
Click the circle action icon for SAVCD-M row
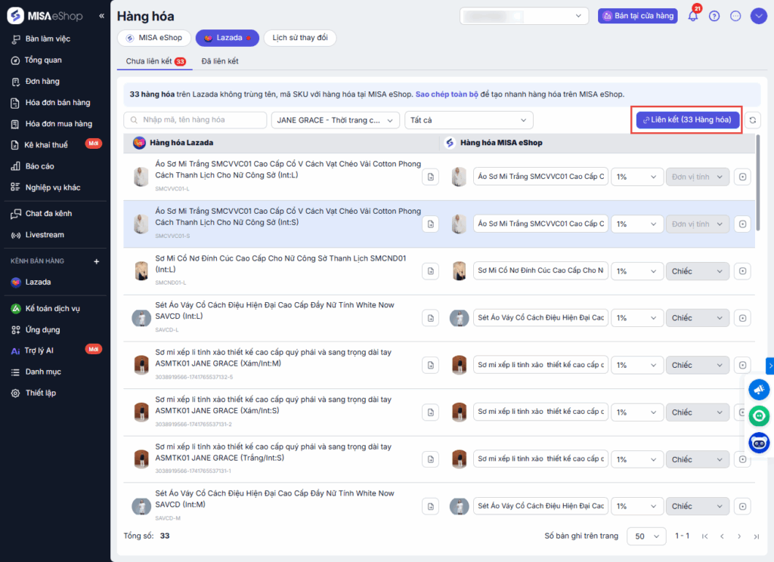(x=742, y=506)
